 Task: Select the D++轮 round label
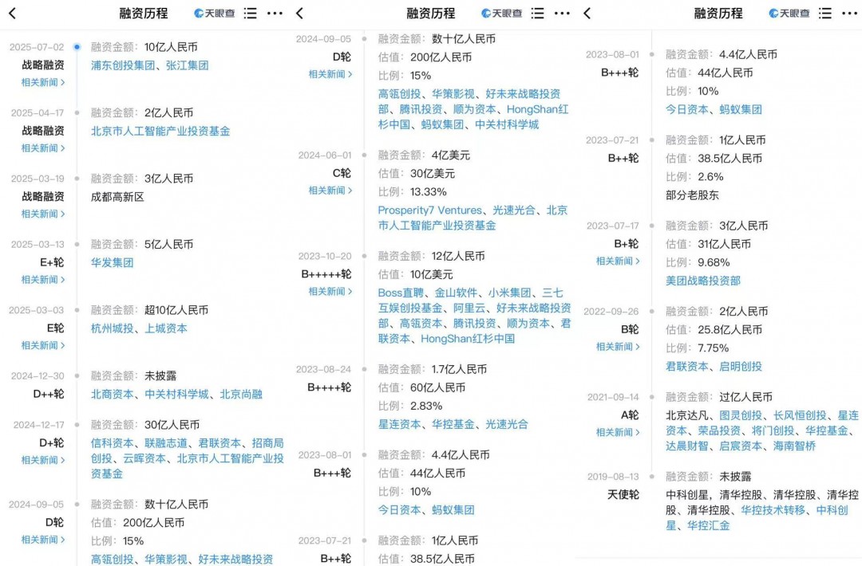(x=49, y=394)
